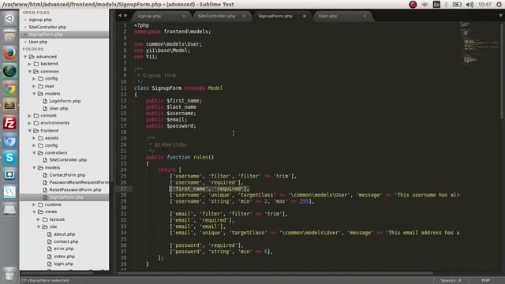Open Firefox from the launcher
The image size is (505, 284).
(x=9, y=53)
